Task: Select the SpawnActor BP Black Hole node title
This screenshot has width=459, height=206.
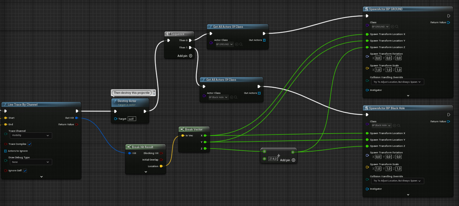Action: [387, 108]
